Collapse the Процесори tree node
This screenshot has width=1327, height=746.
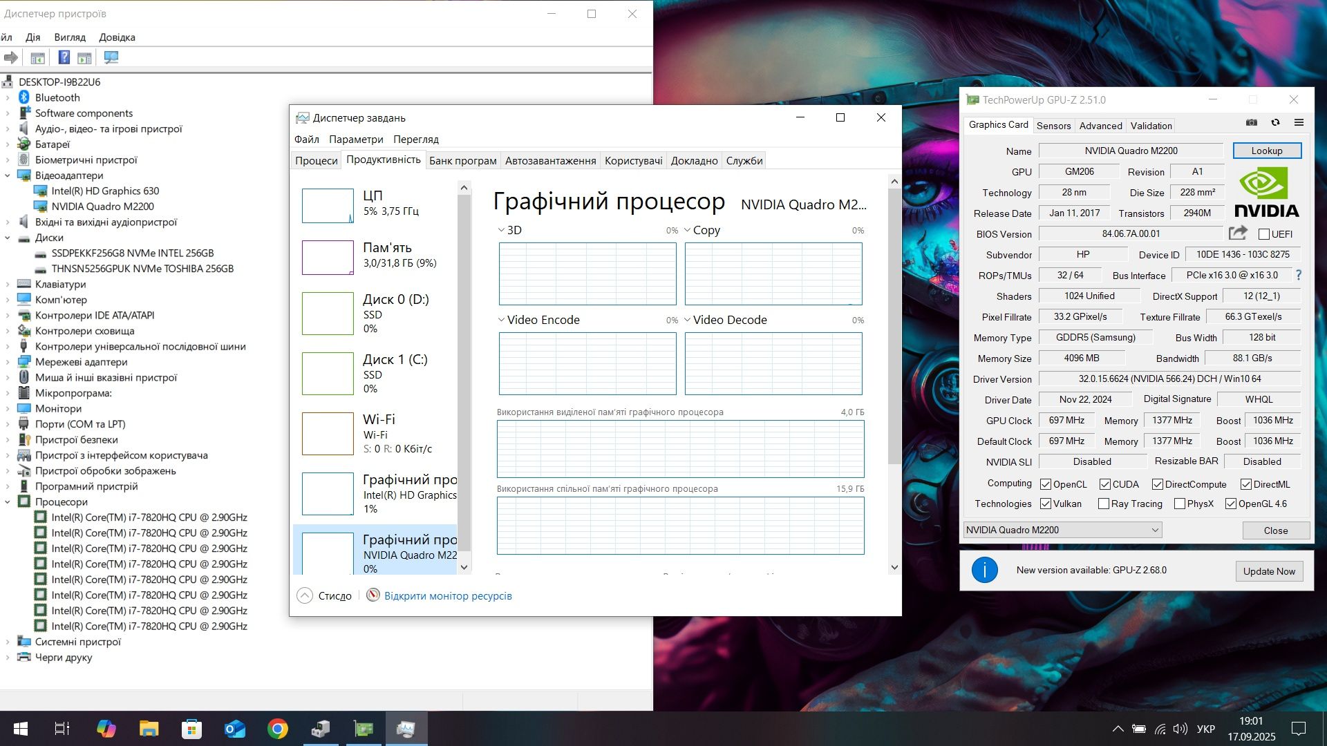coord(8,502)
